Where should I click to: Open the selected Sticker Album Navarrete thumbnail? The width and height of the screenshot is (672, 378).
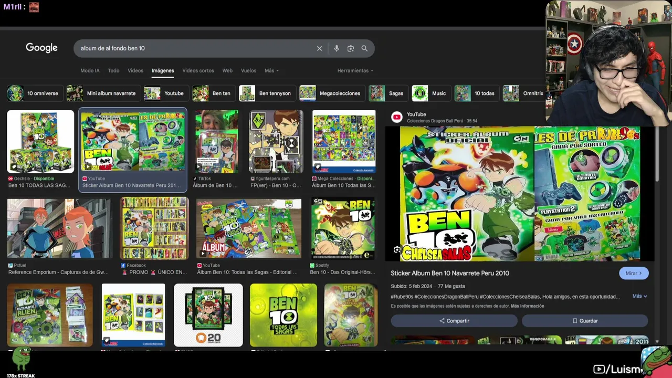(x=133, y=141)
